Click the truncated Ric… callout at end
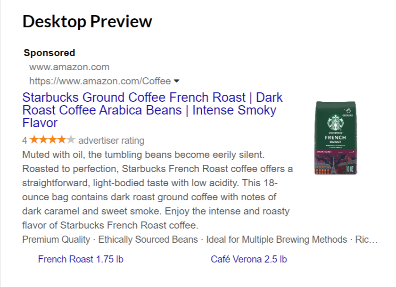Image resolution: width=396 pixels, height=287 pixels. coord(366,239)
